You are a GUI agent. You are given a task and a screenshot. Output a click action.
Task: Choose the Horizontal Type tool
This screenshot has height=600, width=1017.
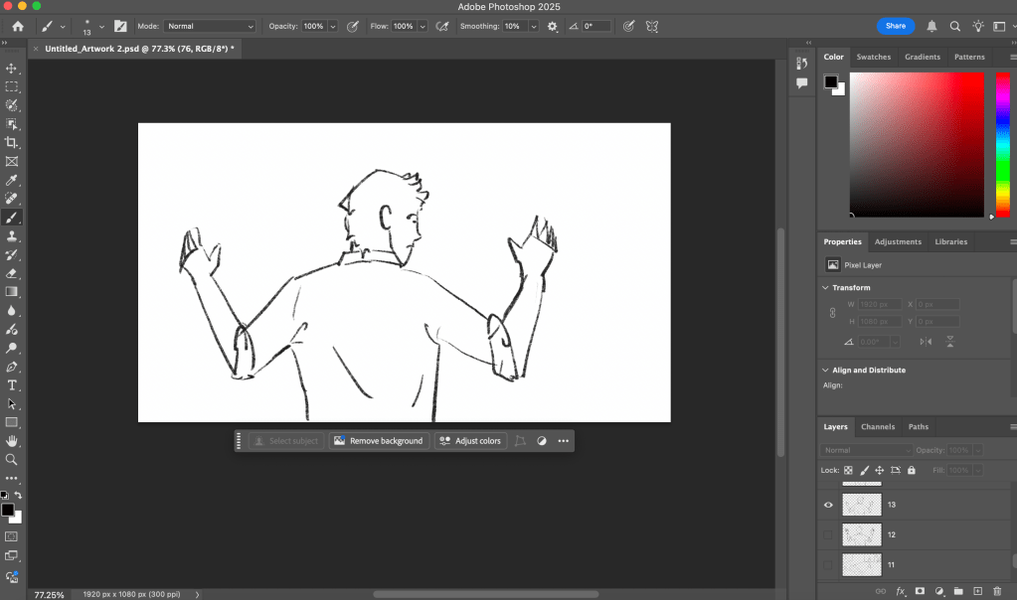(x=12, y=385)
